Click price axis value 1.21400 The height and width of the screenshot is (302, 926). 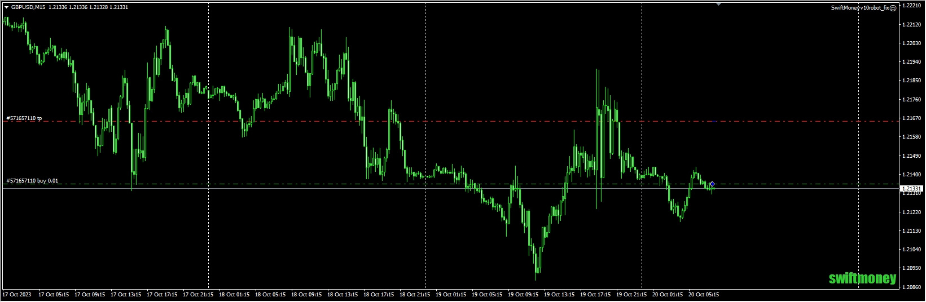(x=912, y=175)
